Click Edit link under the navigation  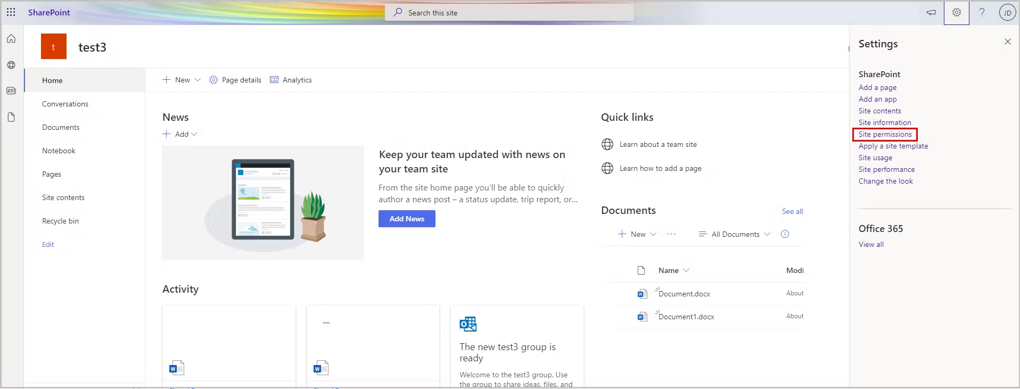point(48,244)
